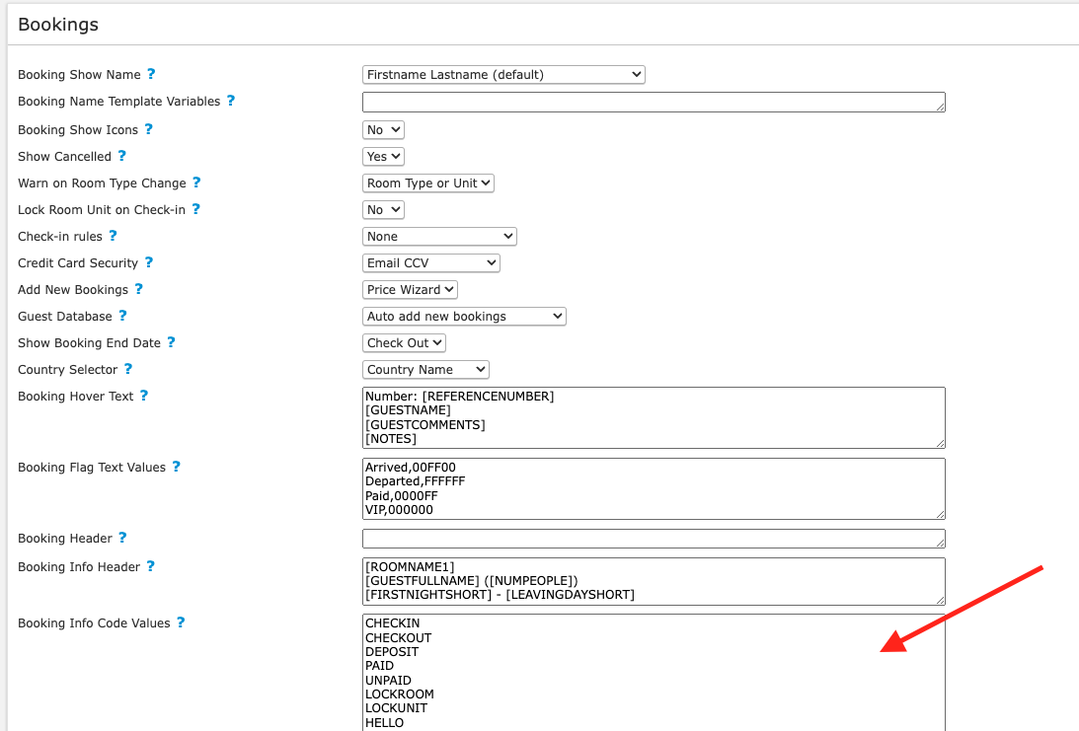1079x731 pixels.
Task: Open help for Booking Show Icons
Action: point(149,129)
